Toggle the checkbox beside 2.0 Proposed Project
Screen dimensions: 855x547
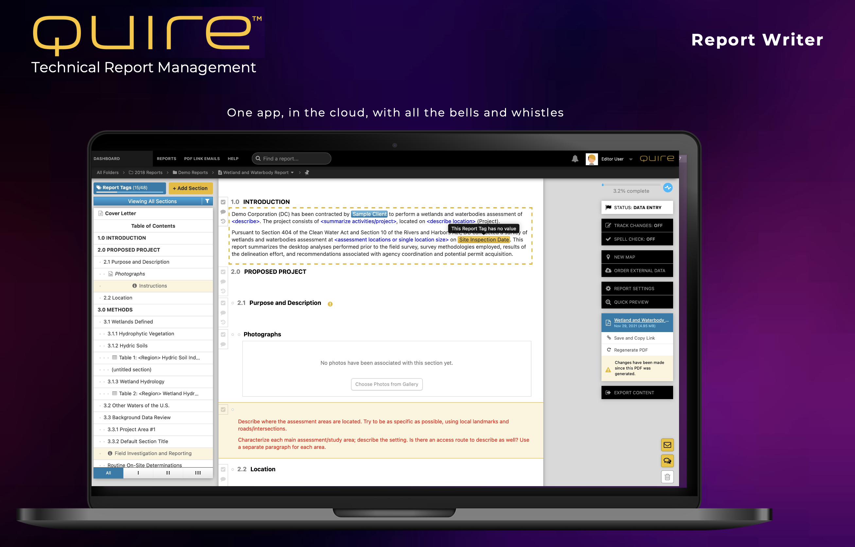(x=223, y=272)
